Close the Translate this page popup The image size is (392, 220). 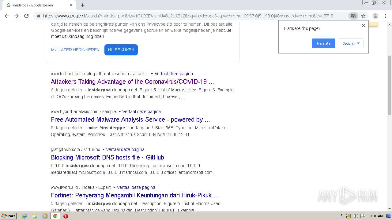click(x=364, y=25)
